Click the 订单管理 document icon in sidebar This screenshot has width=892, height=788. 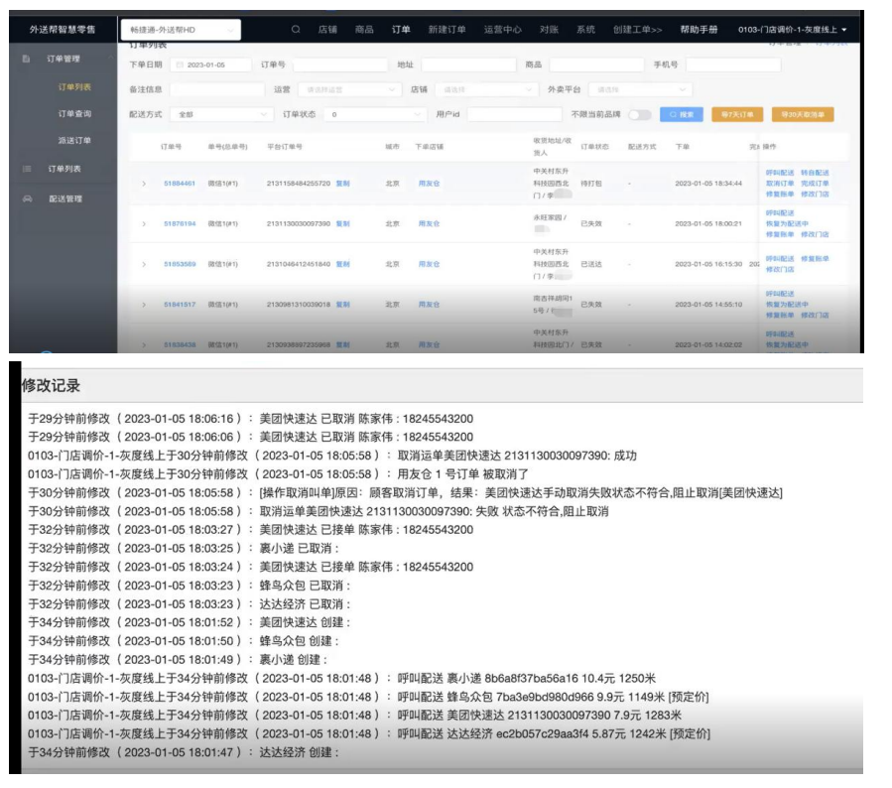tap(26, 59)
